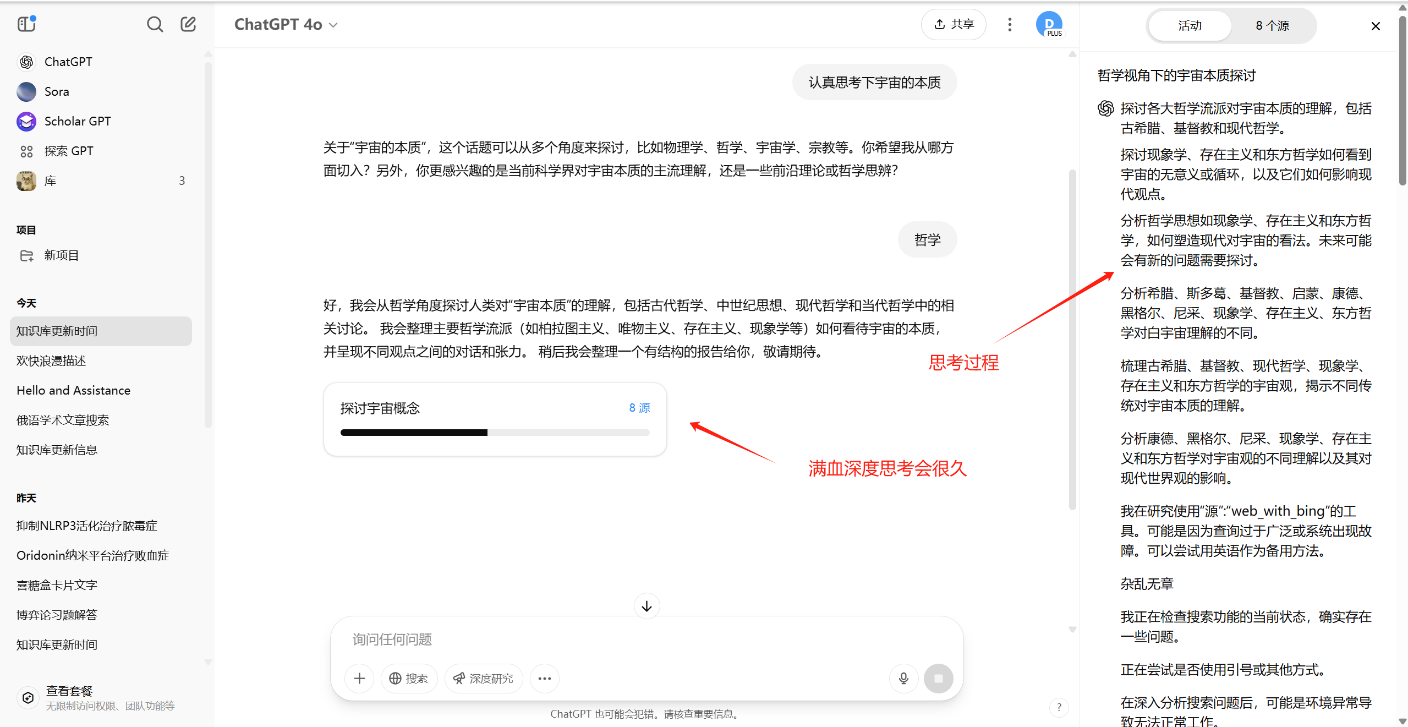Click the 杂乱无章 activity entry

(1147, 584)
